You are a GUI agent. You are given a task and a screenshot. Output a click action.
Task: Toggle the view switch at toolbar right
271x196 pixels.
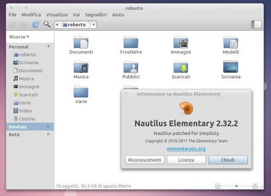(x=256, y=24)
